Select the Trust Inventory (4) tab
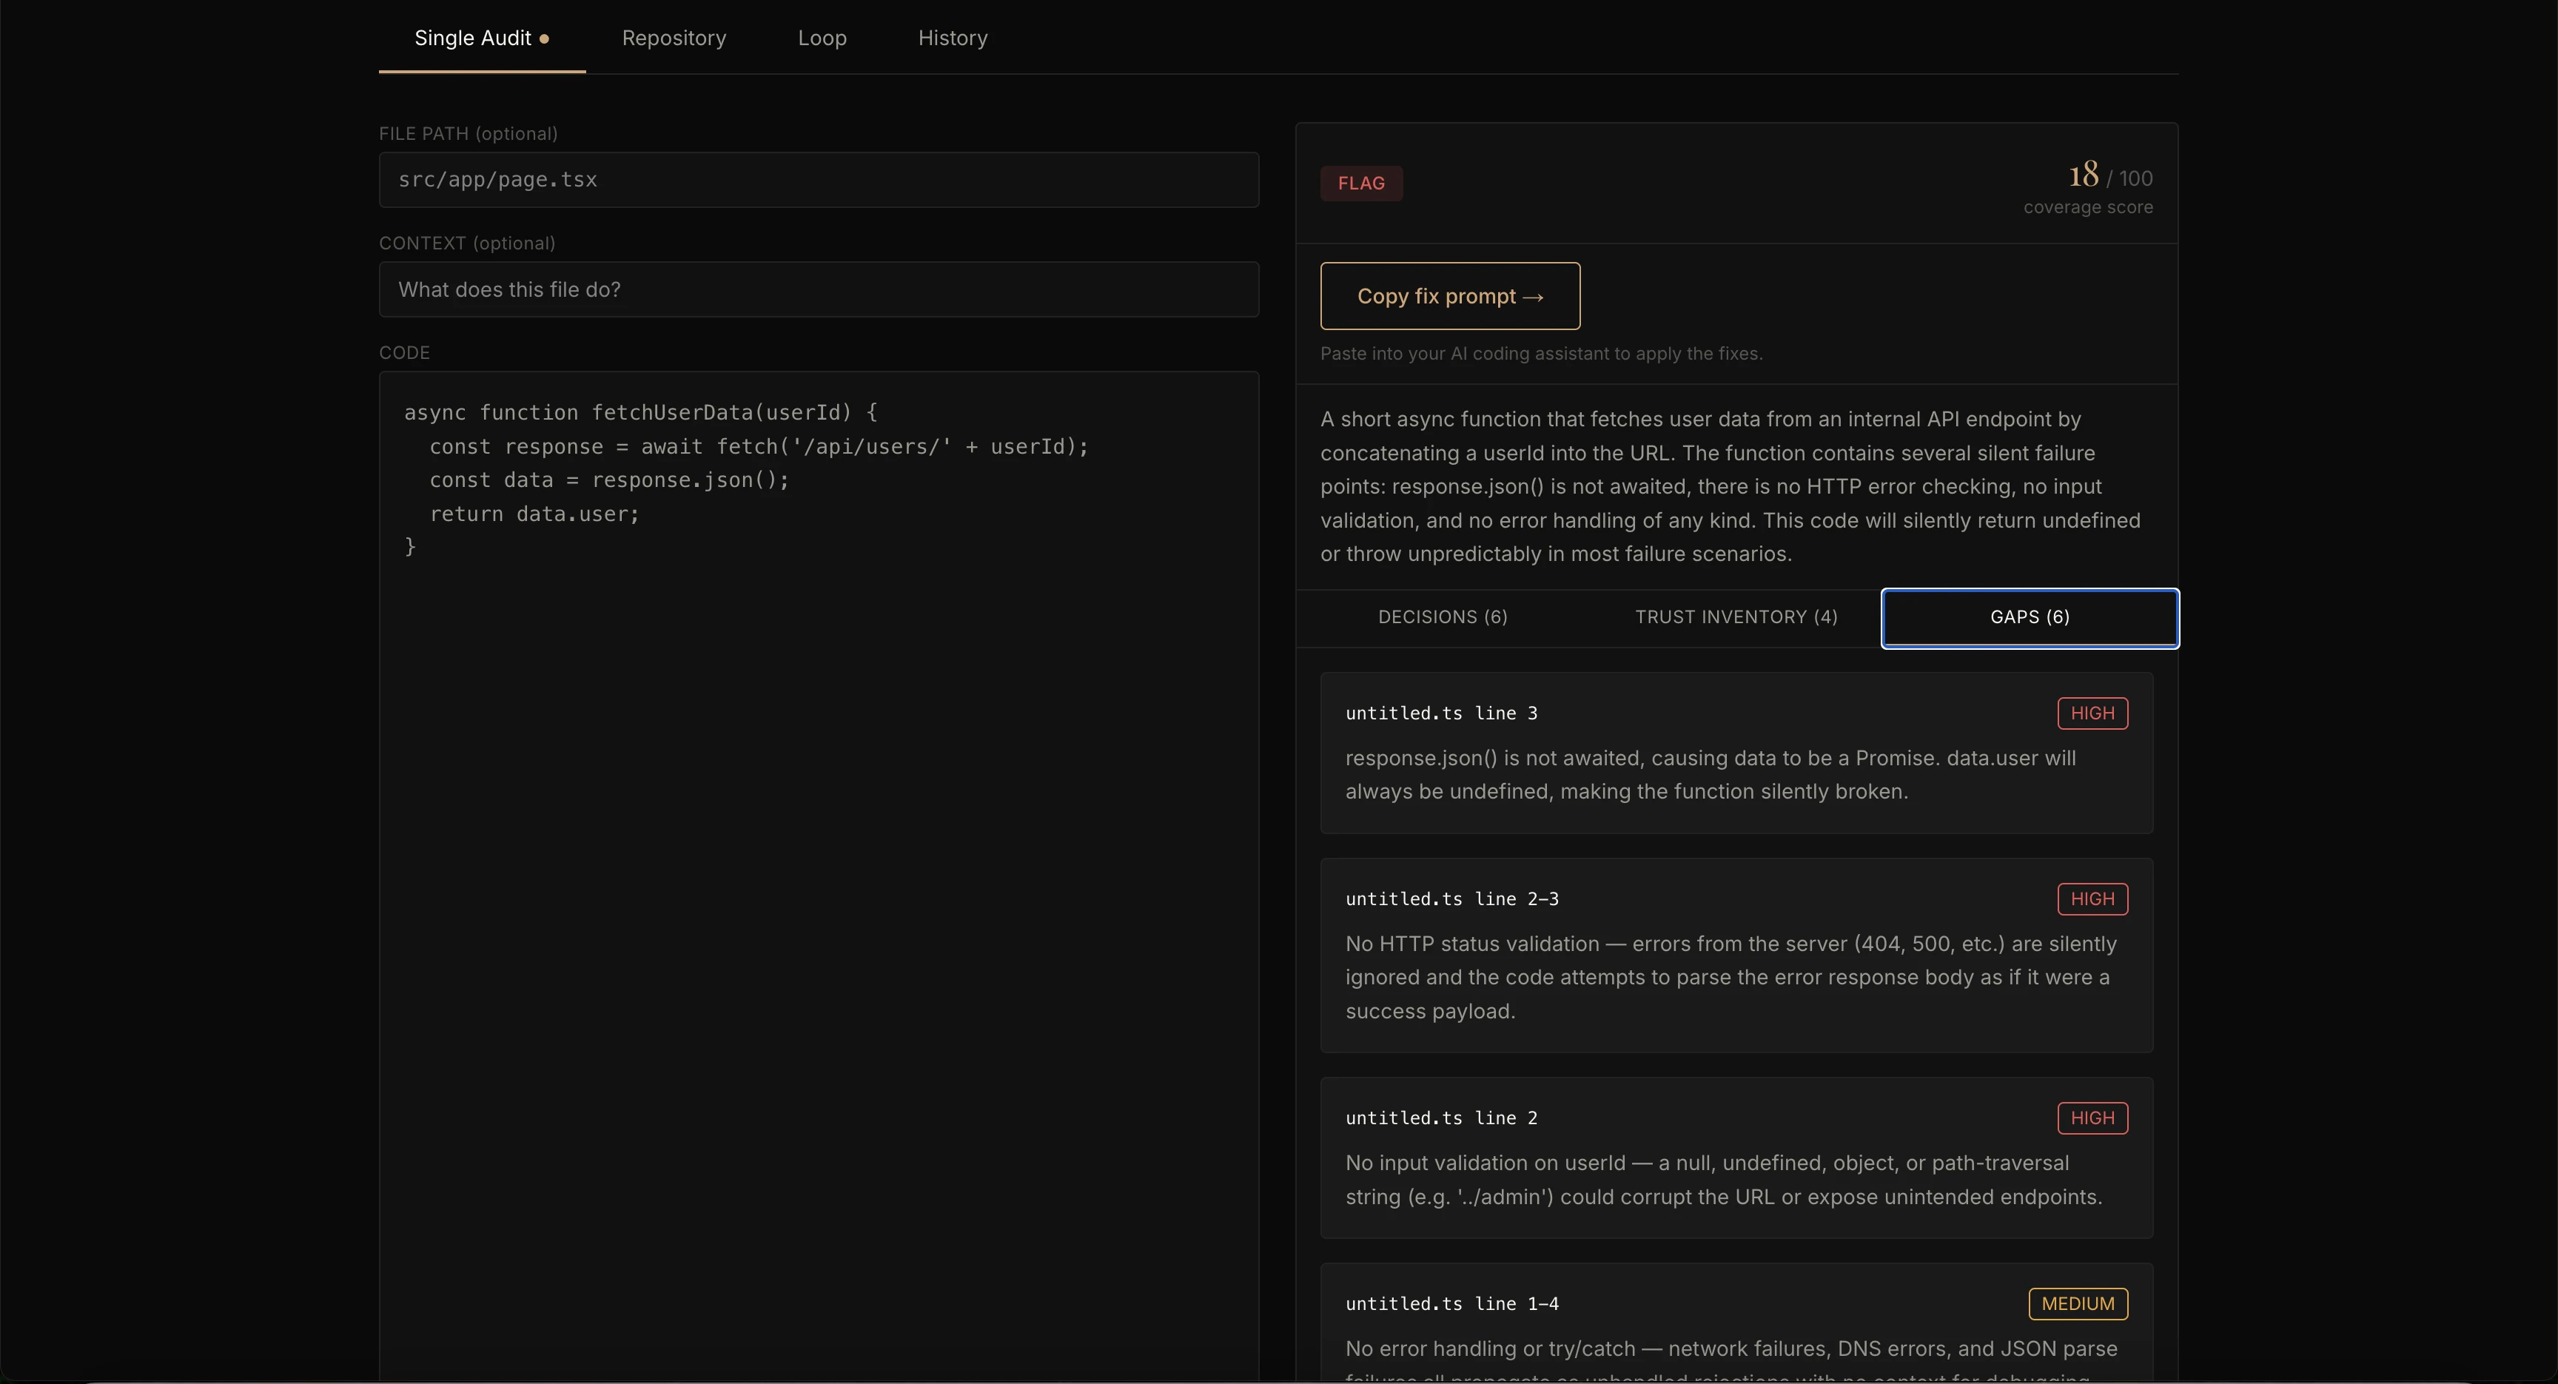The height and width of the screenshot is (1384, 2558). (x=1736, y=617)
